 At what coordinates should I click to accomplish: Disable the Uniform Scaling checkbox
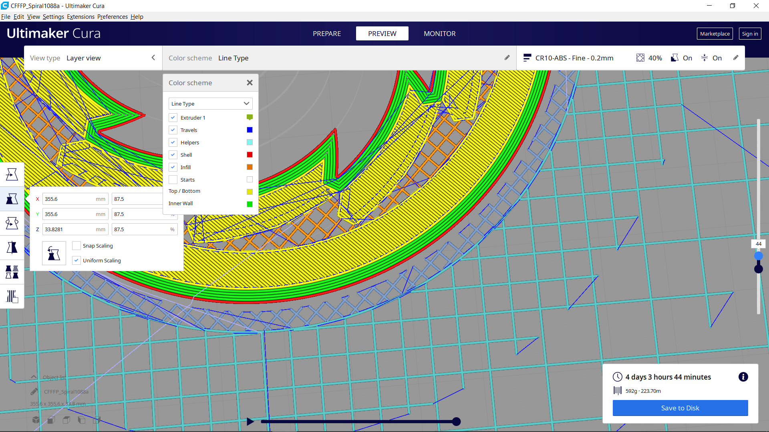(76, 260)
